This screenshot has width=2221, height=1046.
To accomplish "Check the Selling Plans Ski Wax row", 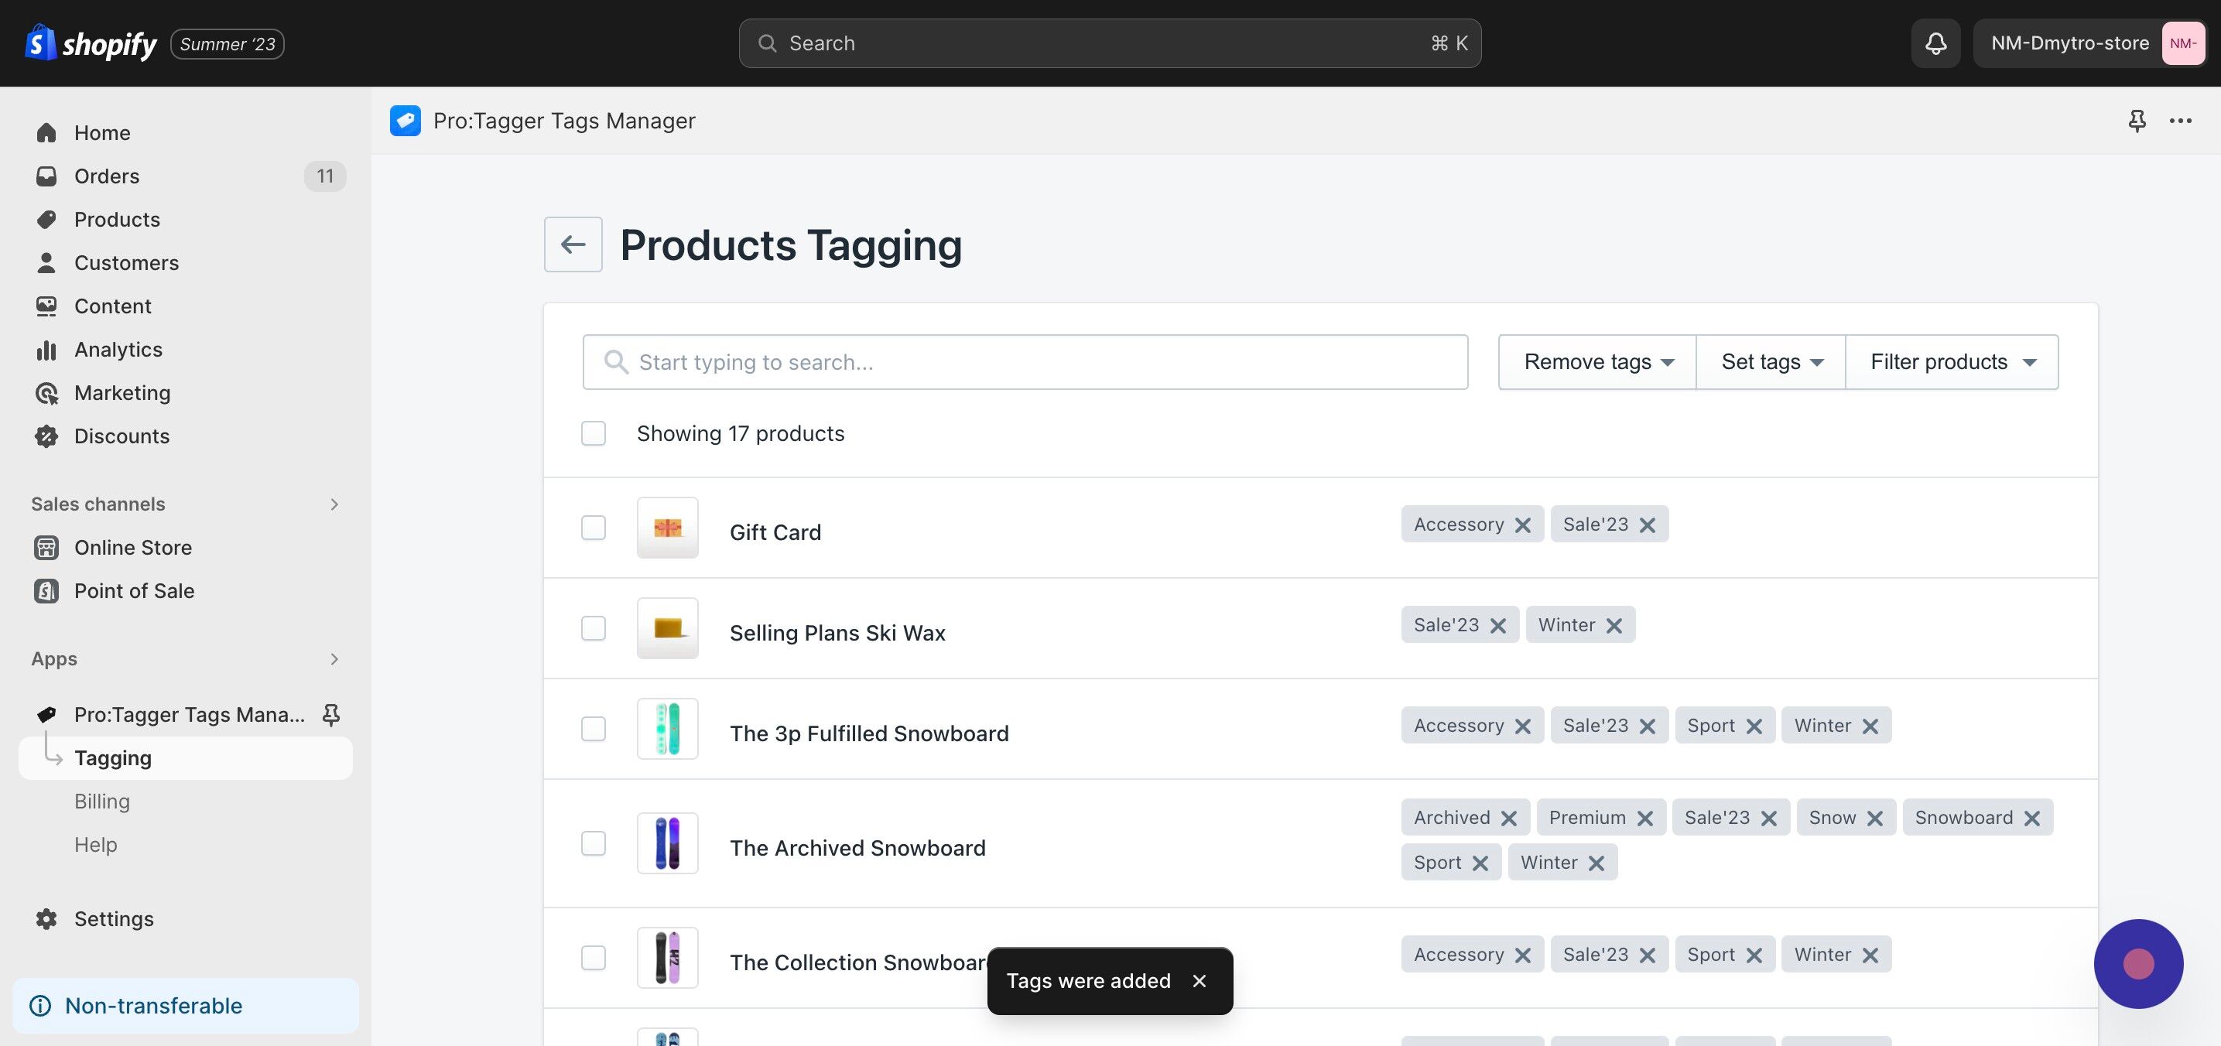I will [594, 628].
